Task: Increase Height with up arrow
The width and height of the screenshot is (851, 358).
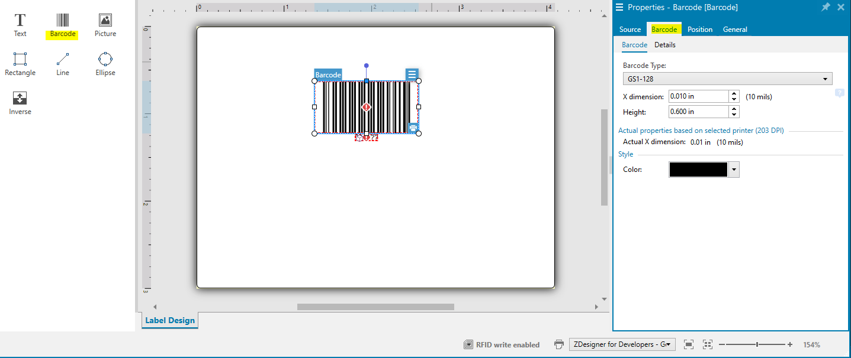Action: 734,109
